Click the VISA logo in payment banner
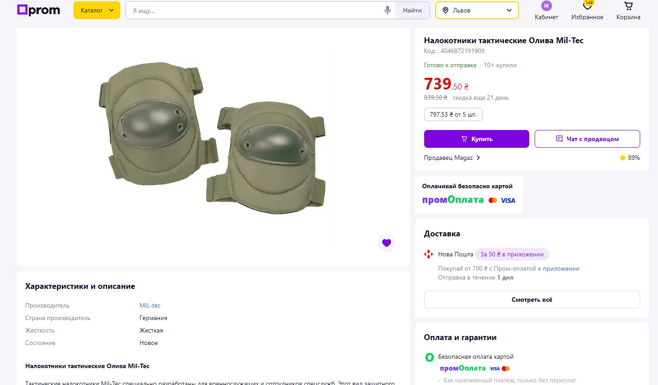658x385 pixels. [x=508, y=200]
